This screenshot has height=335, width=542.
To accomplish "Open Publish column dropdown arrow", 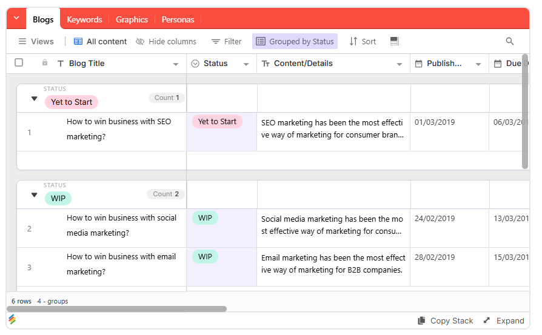I will [x=478, y=64].
